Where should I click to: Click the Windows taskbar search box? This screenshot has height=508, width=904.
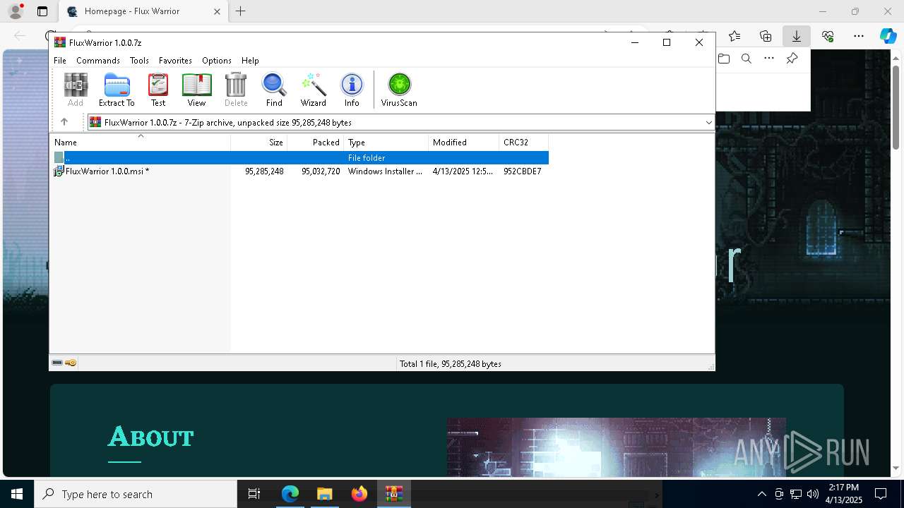click(x=136, y=494)
